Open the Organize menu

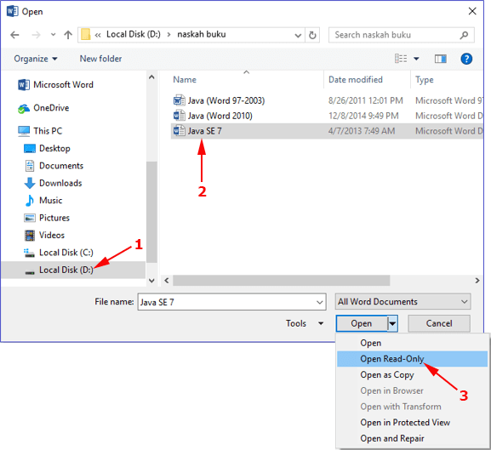[36, 59]
